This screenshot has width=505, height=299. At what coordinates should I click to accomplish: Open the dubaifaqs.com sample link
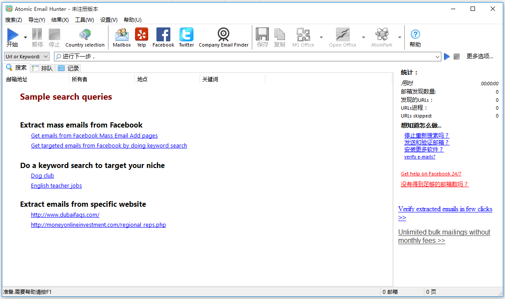pyautogui.click(x=65, y=215)
